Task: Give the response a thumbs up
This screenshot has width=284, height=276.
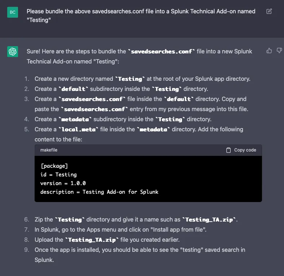Action: point(269,51)
